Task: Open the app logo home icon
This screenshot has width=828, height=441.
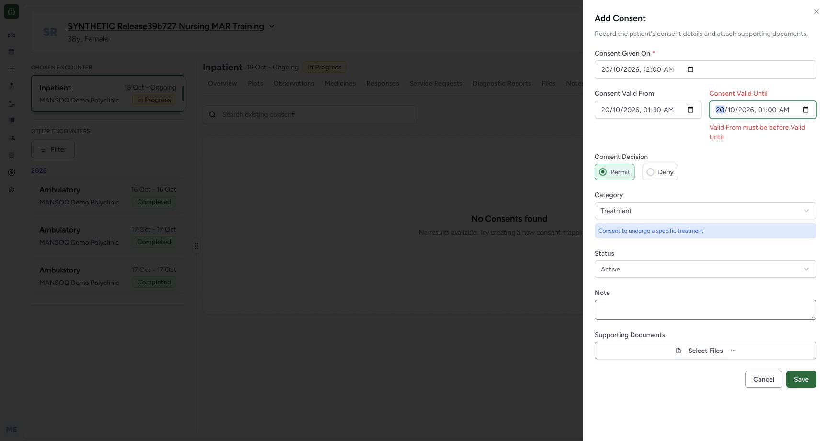Action: [x=11, y=11]
